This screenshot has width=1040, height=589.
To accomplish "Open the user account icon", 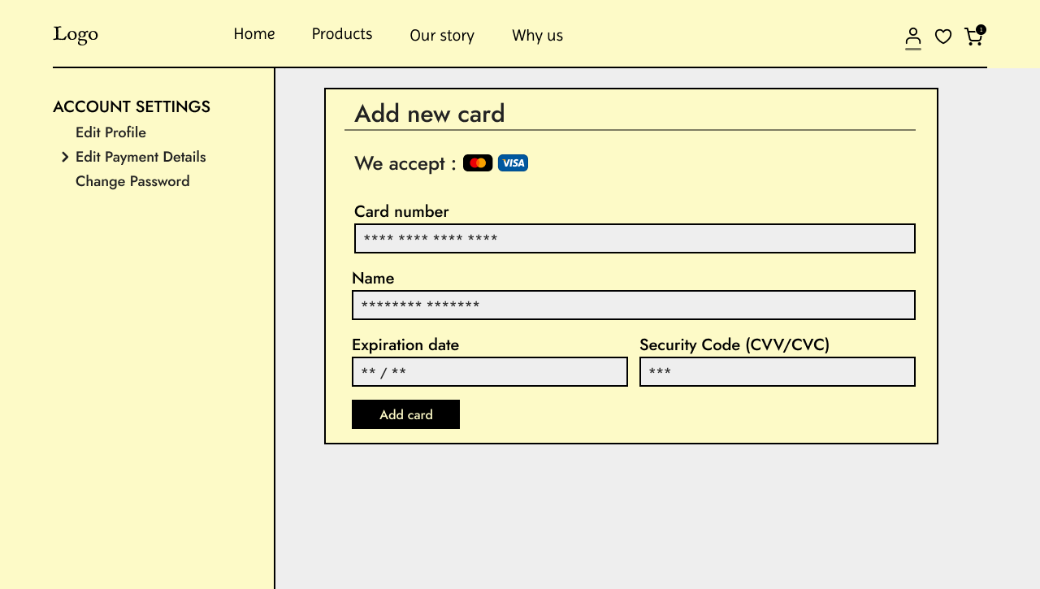I will tap(913, 37).
